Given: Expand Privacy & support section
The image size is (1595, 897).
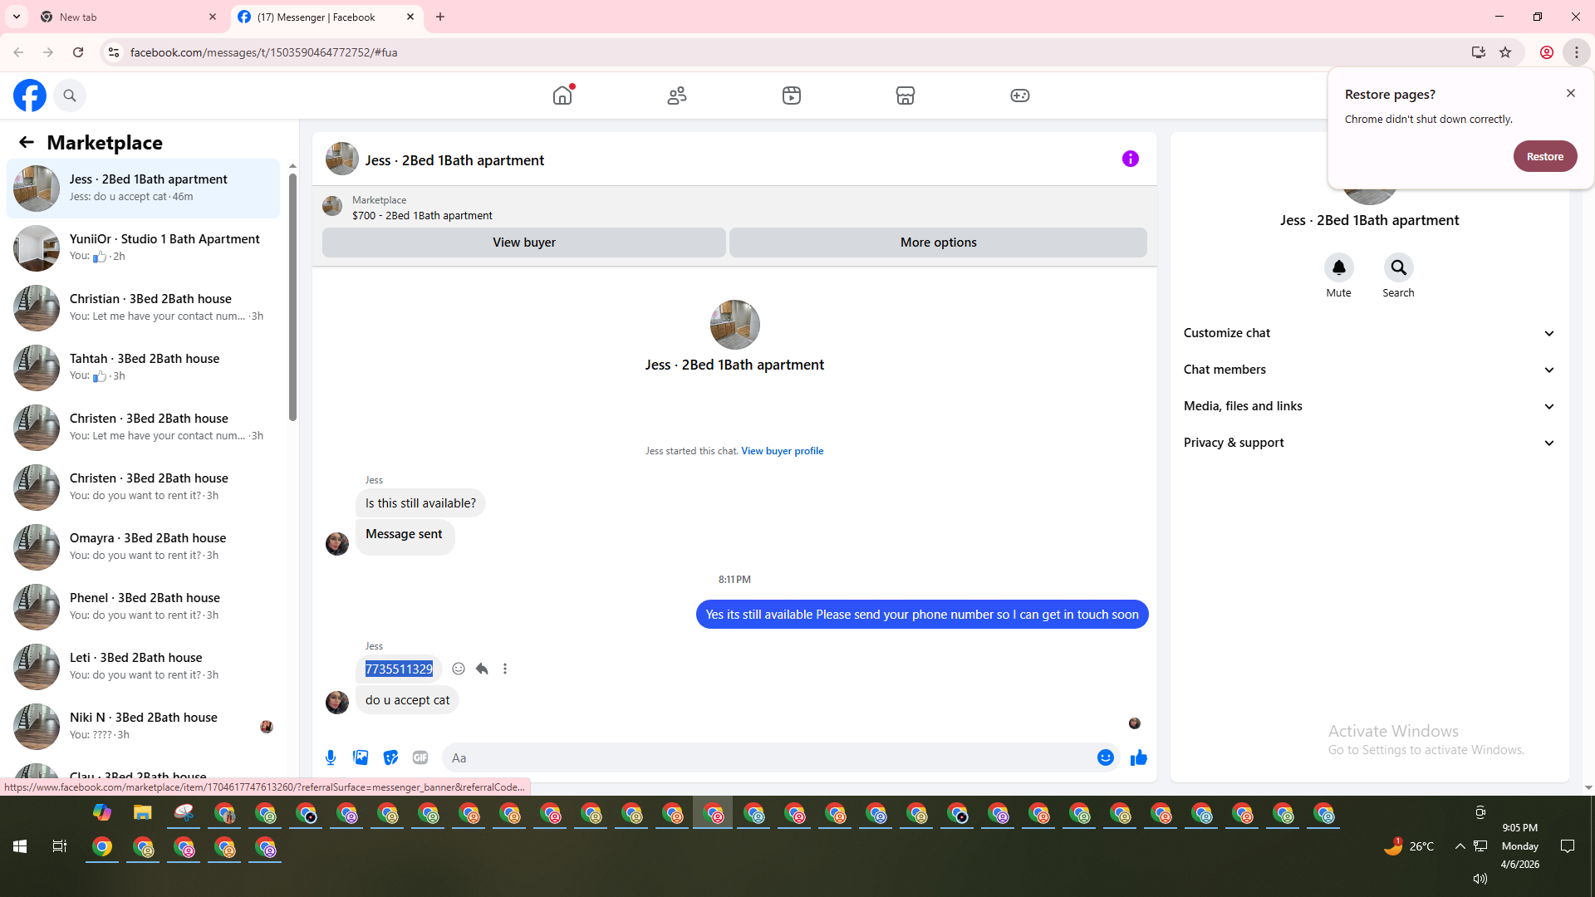Looking at the screenshot, I should [1369, 443].
